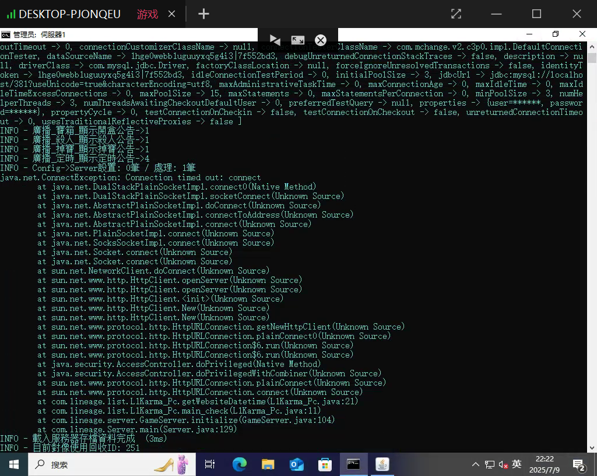This screenshot has width=597, height=476.
Task: Click the INFO 目前對像使用回收ID: 251 line
Action: pyautogui.click(x=70, y=448)
